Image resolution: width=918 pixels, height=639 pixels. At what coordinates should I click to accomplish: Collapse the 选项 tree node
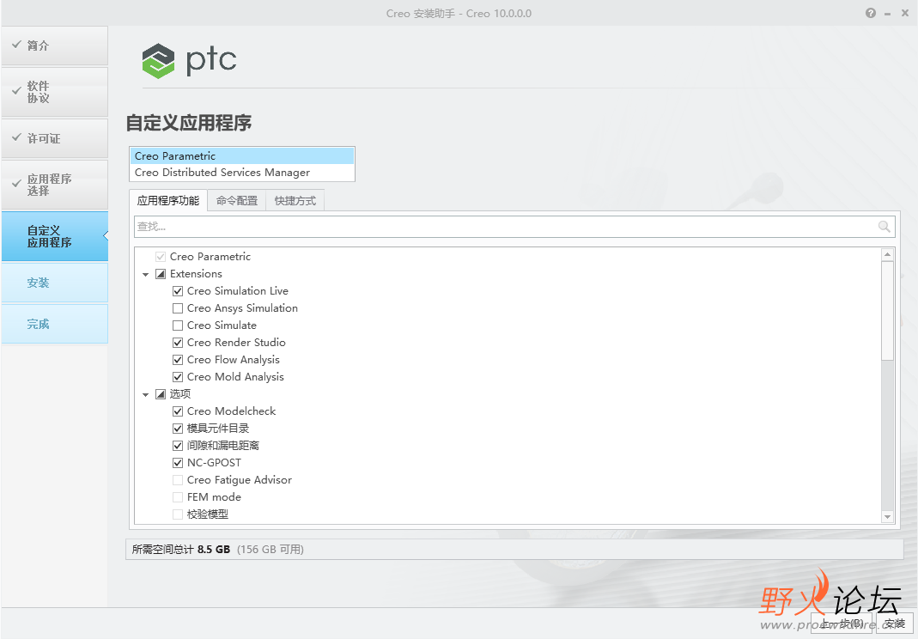[x=146, y=395]
